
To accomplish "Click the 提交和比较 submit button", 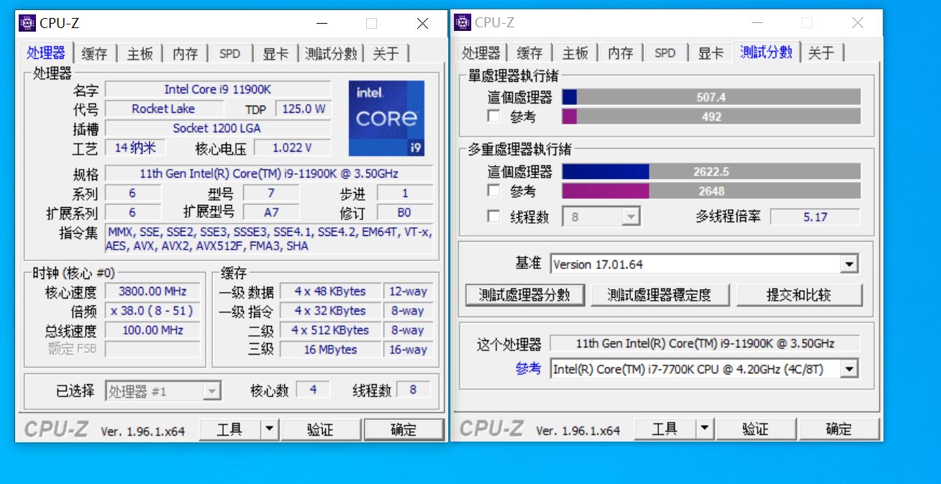I will point(799,295).
